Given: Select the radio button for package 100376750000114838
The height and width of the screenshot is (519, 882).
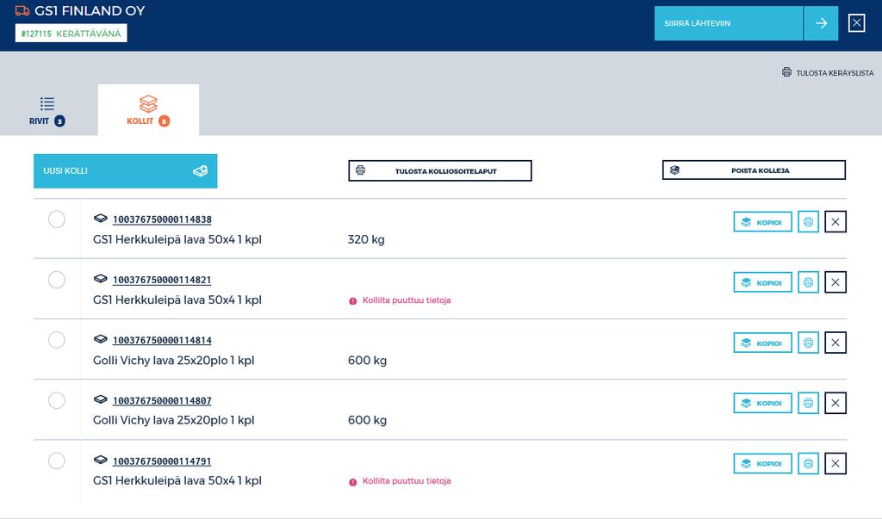Looking at the screenshot, I should click(x=56, y=219).
